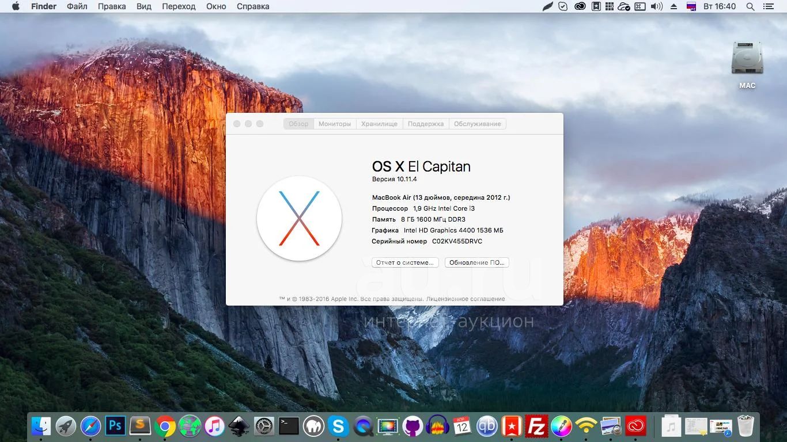Open System Preferences gear icon
Viewport: 787px width, 442px height.
pyautogui.click(x=264, y=426)
